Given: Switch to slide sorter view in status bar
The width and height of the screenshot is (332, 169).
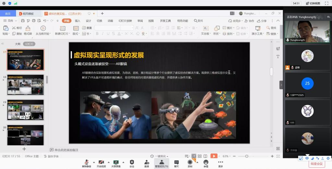Looking at the screenshot, I should [199, 156].
